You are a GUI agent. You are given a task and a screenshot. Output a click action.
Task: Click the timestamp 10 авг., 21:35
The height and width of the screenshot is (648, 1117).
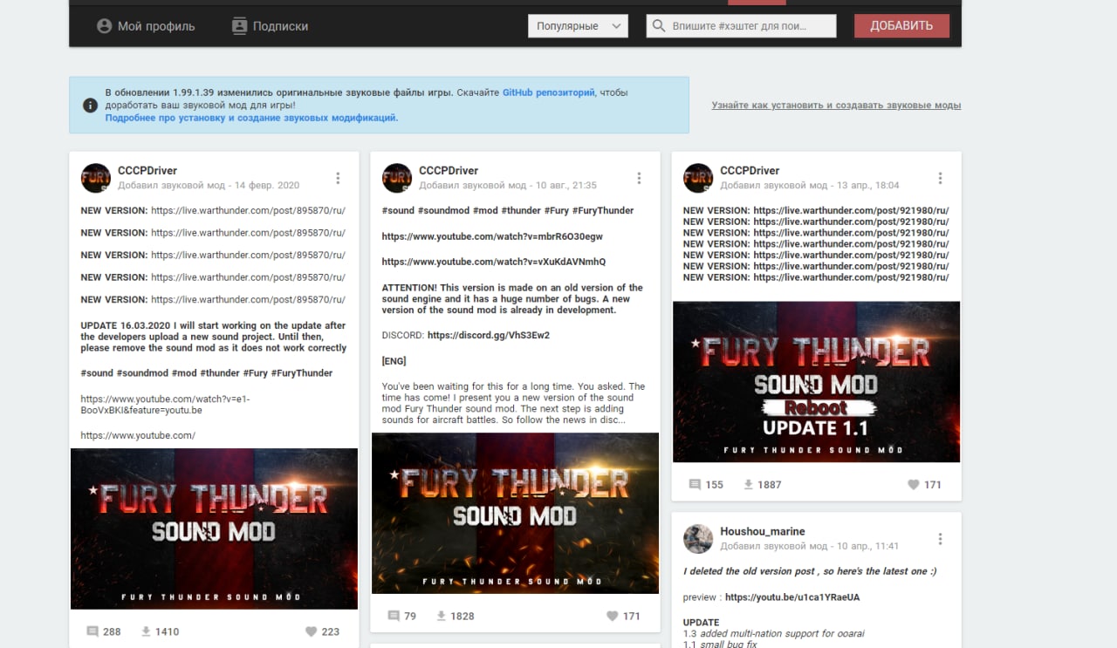(x=566, y=186)
